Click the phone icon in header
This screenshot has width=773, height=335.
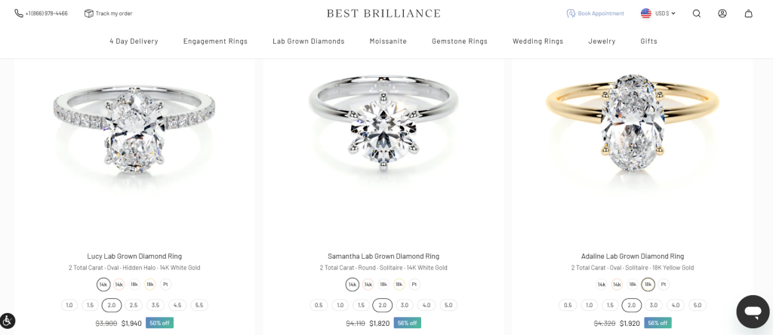coord(19,14)
